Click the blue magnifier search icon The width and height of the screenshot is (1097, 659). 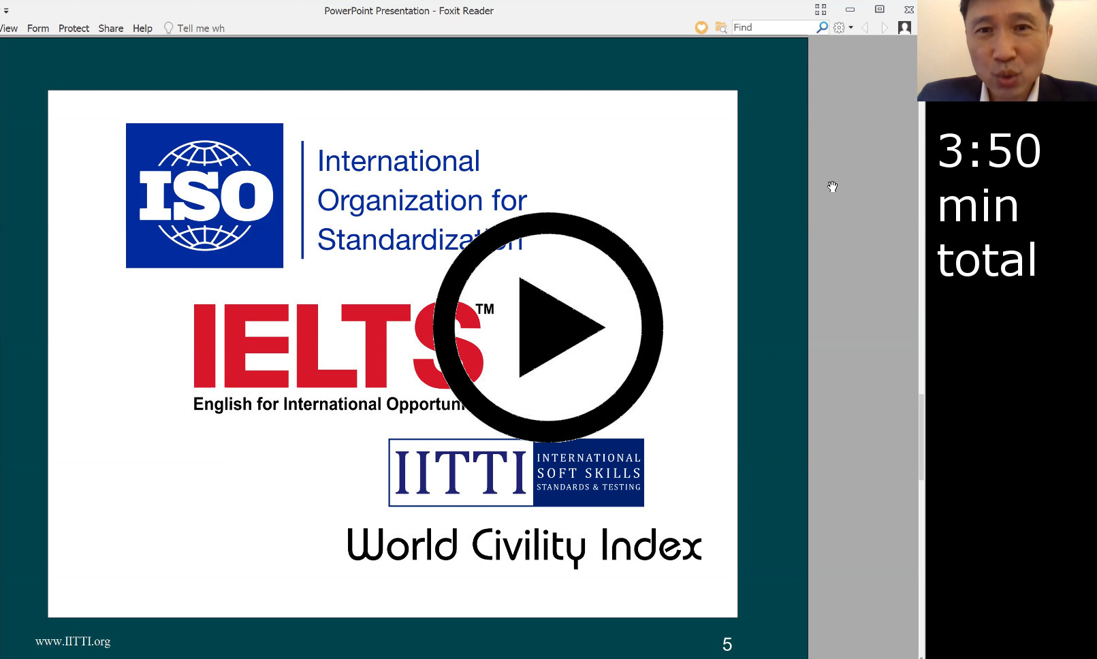pyautogui.click(x=823, y=27)
